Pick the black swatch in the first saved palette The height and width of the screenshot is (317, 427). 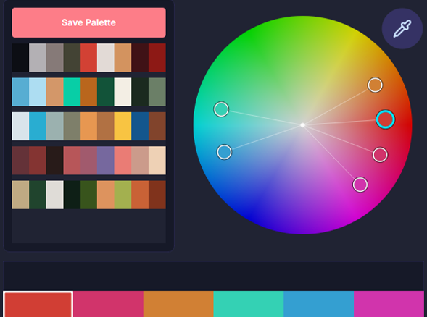(20, 58)
